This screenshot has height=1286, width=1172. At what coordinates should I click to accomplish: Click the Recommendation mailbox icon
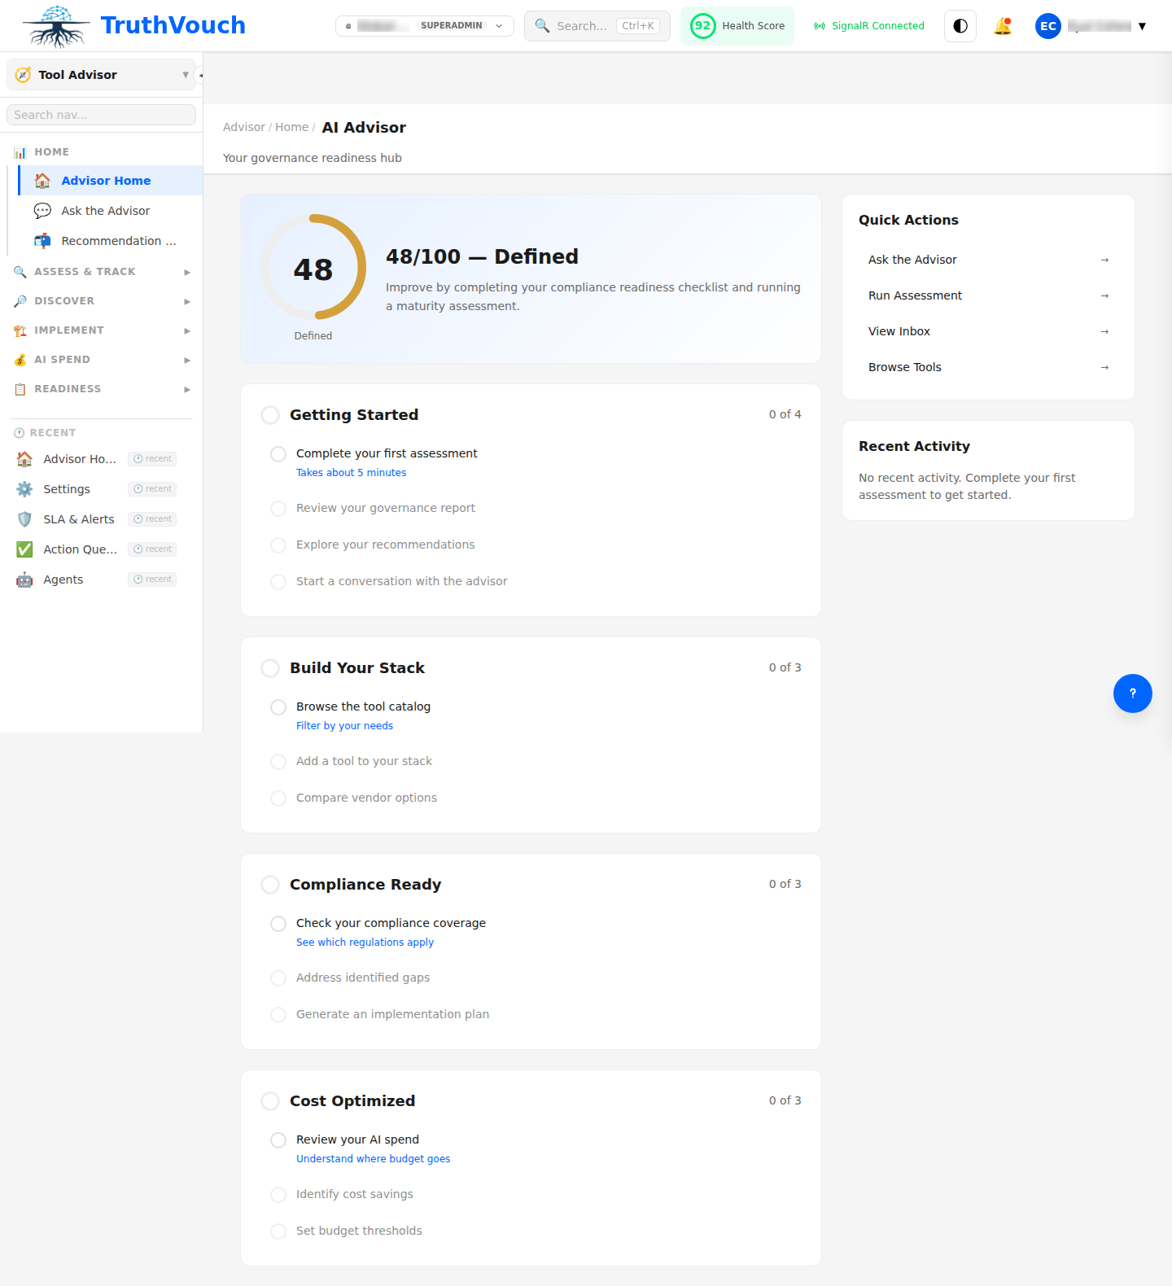(x=42, y=241)
